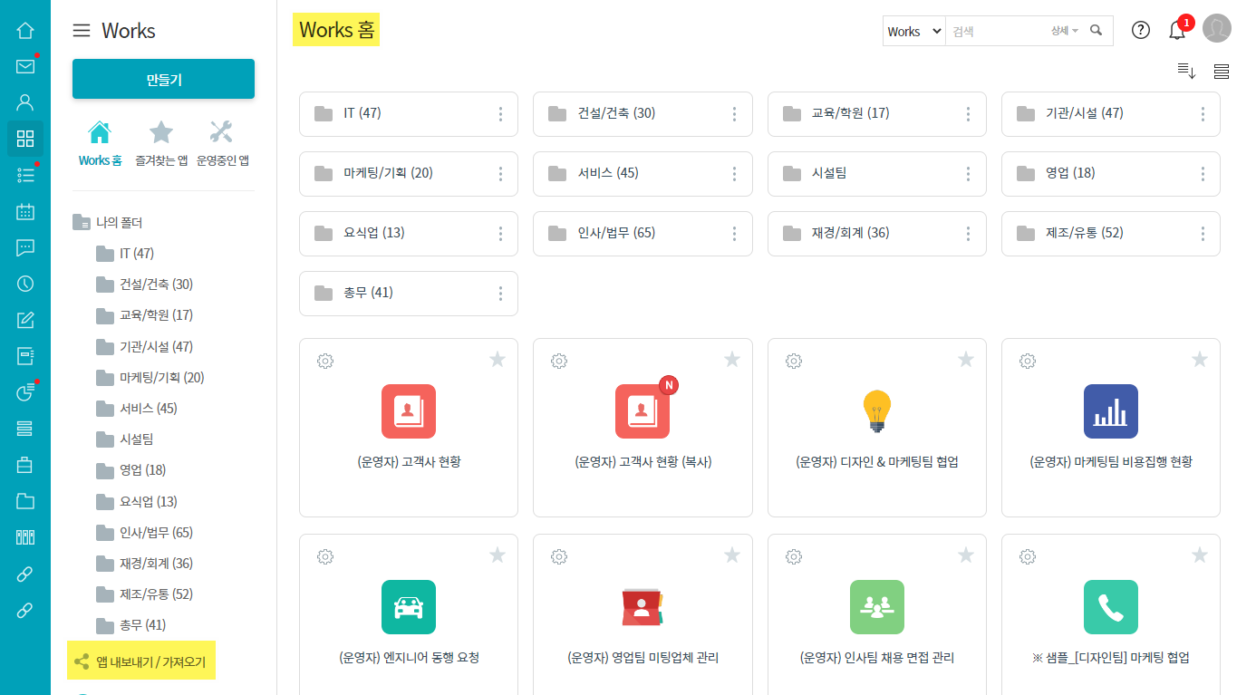Switch to the 즐겨찾는 앱 tab
Image resolution: width=1256 pixels, height=695 pixels.
(161, 143)
